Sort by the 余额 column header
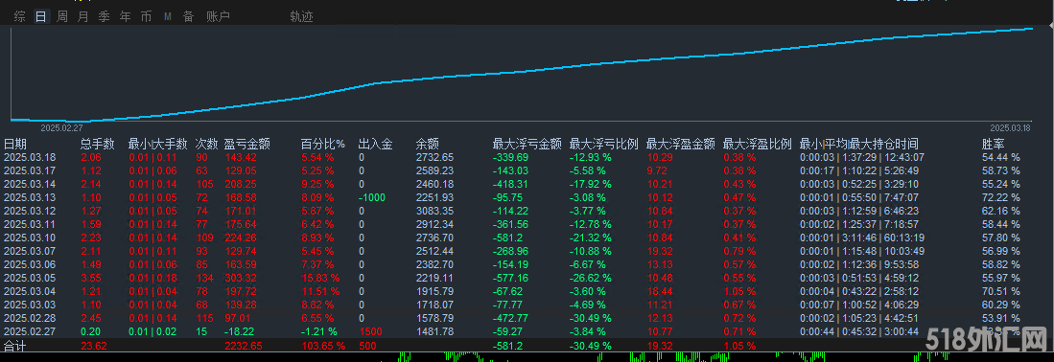The height and width of the screenshot is (362, 1054). click(428, 144)
